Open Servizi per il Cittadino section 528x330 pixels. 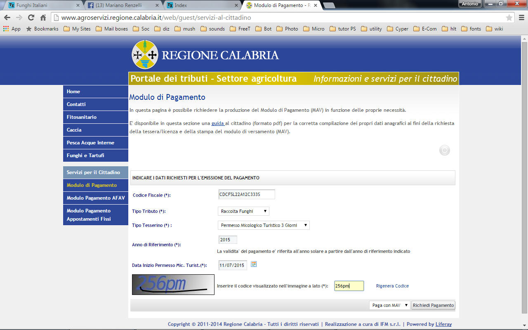pyautogui.click(x=96, y=172)
